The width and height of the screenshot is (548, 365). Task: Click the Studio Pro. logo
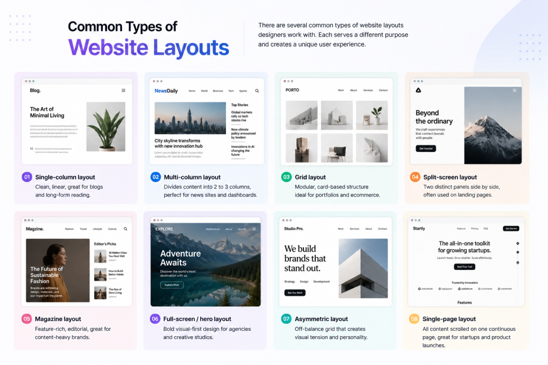tap(294, 229)
